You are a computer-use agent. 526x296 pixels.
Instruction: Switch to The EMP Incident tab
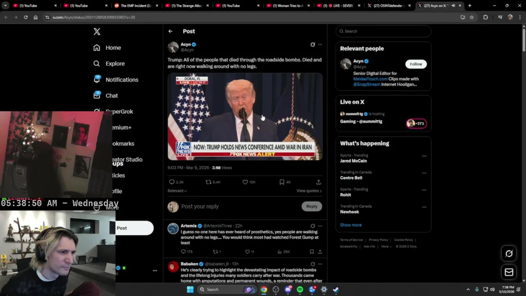tap(136, 6)
